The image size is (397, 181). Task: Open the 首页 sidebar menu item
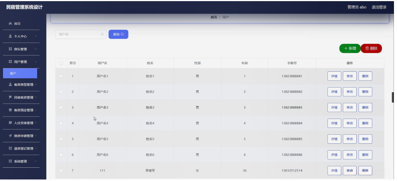(x=21, y=24)
